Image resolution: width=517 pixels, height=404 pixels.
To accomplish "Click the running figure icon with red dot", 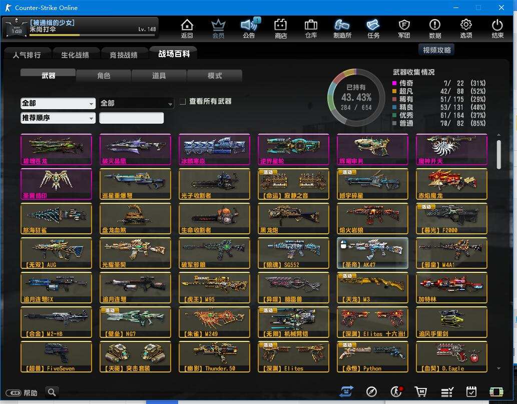I will tap(396, 392).
